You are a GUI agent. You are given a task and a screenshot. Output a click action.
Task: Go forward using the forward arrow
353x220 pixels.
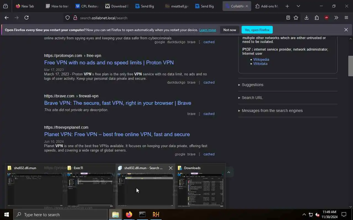click(17, 18)
